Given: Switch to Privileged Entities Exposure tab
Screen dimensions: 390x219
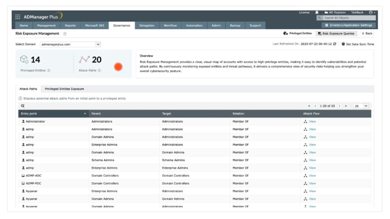Looking at the screenshot, I should click(x=64, y=89).
